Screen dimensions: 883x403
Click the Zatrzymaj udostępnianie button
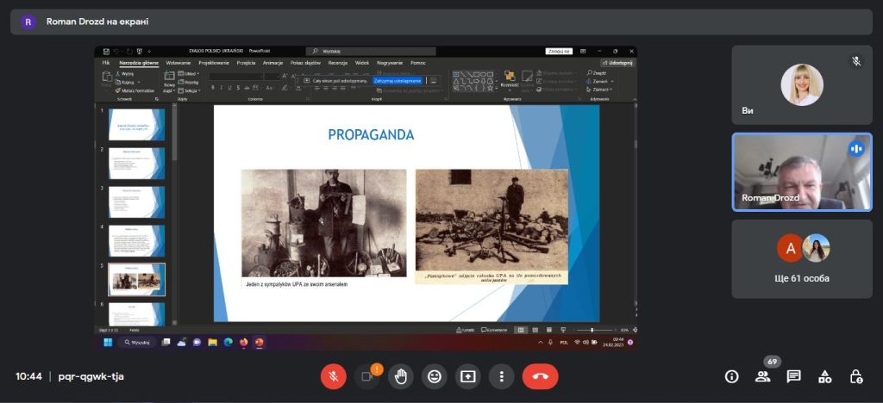pos(398,80)
